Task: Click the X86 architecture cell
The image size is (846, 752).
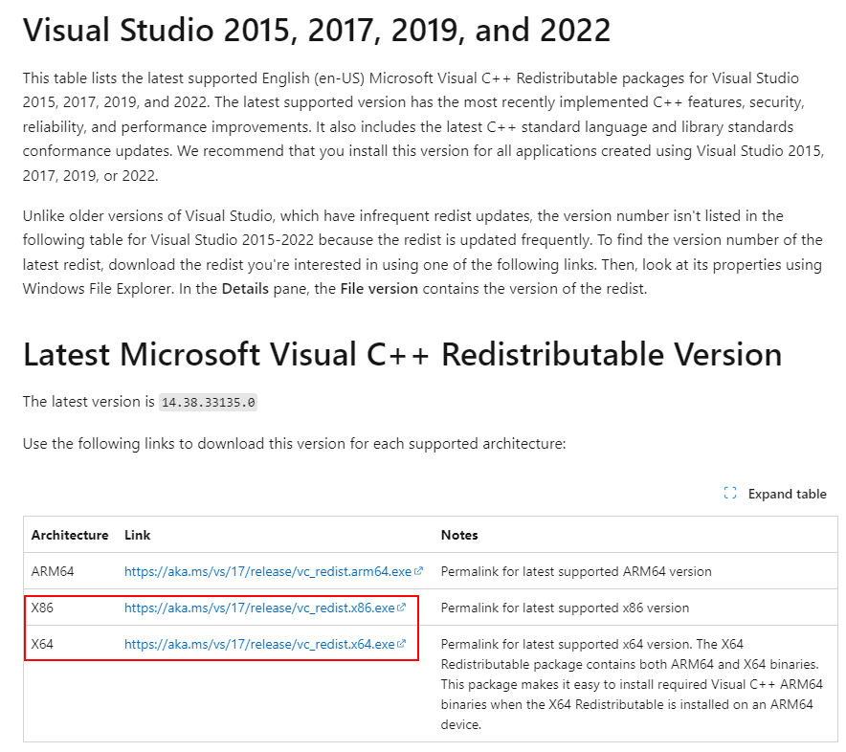Action: 42,608
